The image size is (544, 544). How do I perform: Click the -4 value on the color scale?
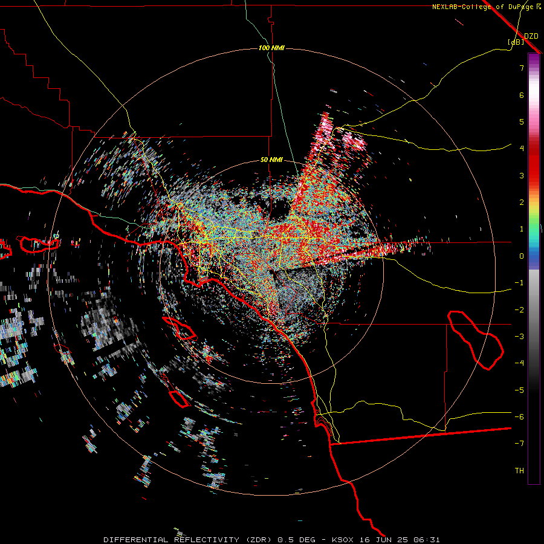(519, 363)
